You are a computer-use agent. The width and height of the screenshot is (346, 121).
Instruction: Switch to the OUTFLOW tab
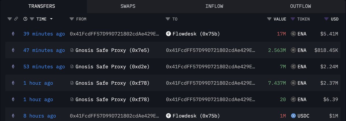tap(301, 6)
